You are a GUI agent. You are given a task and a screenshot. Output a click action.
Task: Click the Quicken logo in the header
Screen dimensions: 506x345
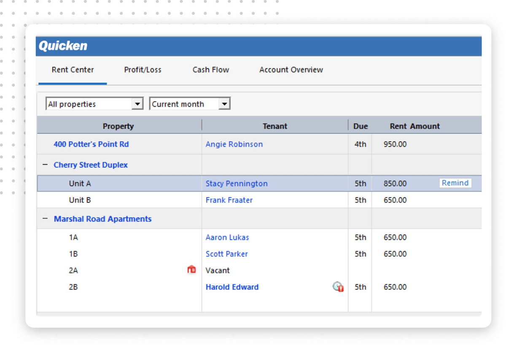62,46
